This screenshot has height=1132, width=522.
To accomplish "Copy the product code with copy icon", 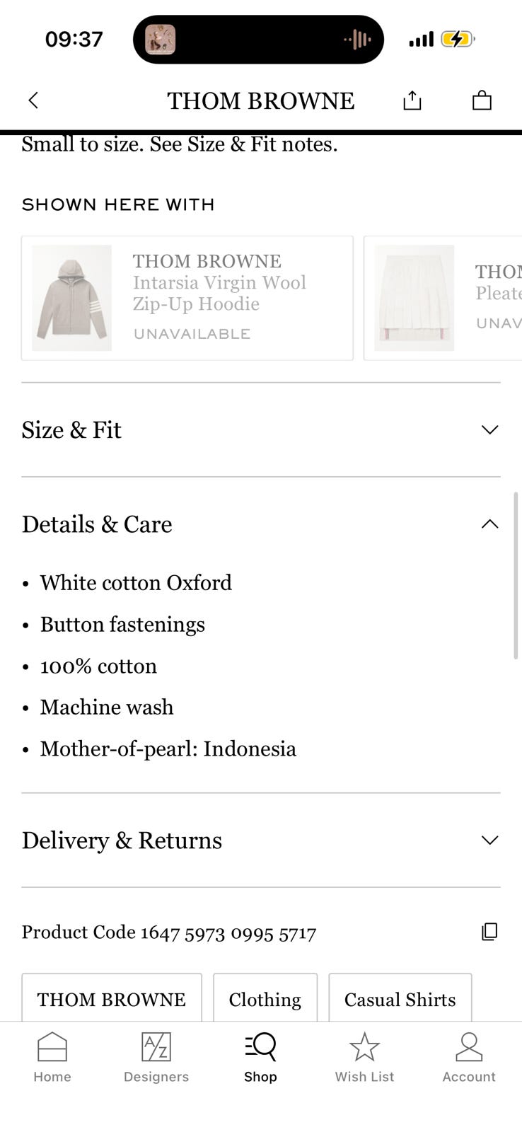I will point(489,932).
